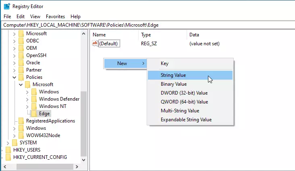Expand the WOW6432Node key
Image resolution: width=295 pixels, height=171 pixels.
[14, 136]
